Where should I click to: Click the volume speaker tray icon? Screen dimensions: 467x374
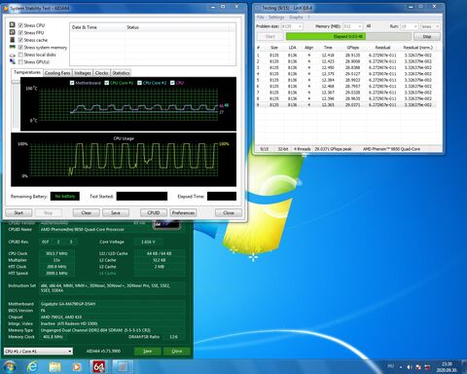[x=410, y=367]
